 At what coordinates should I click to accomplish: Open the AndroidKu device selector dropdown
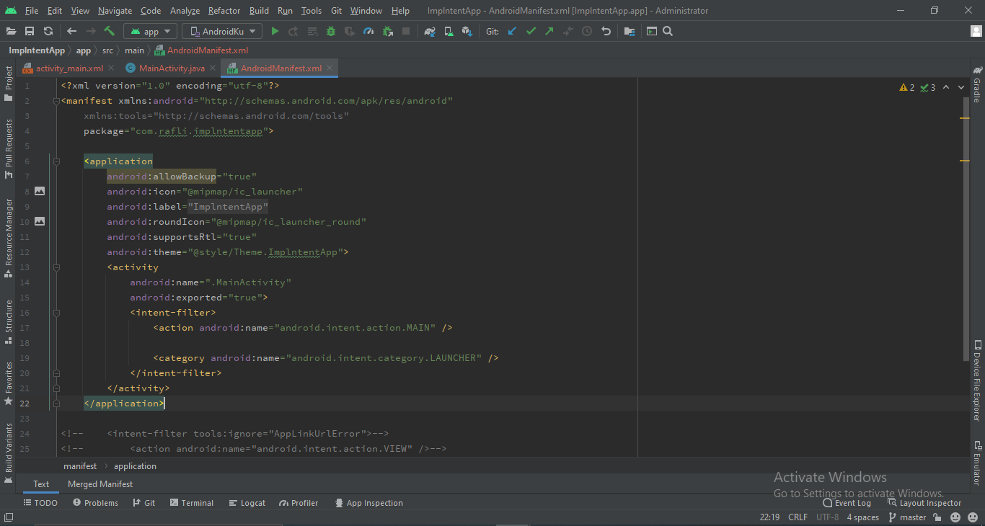coord(222,31)
